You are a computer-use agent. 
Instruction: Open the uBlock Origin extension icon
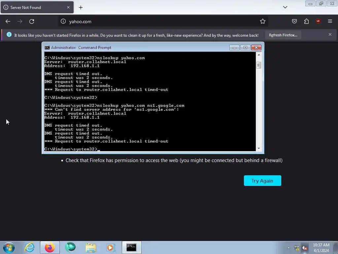click(318, 21)
